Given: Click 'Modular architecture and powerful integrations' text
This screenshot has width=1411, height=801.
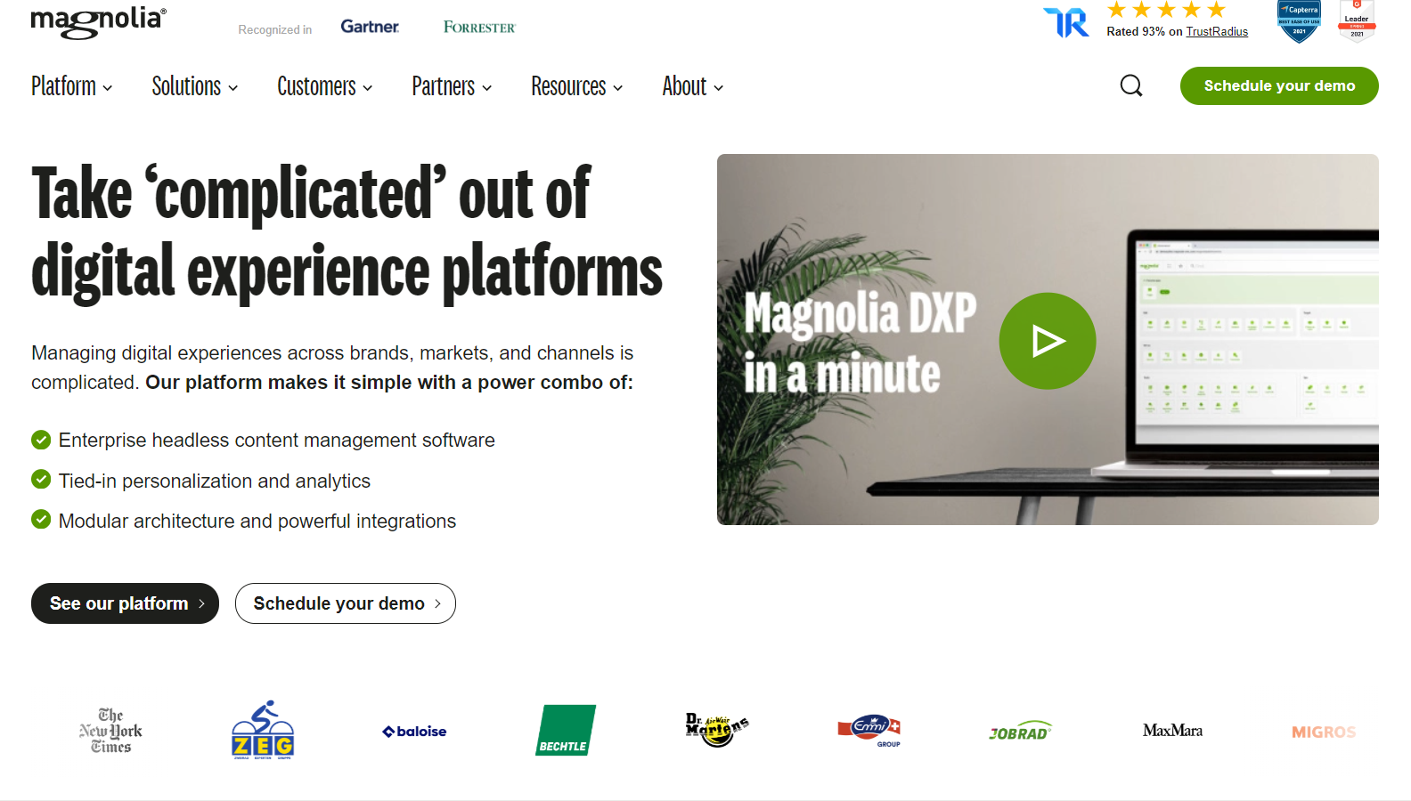Looking at the screenshot, I should [x=257, y=521].
